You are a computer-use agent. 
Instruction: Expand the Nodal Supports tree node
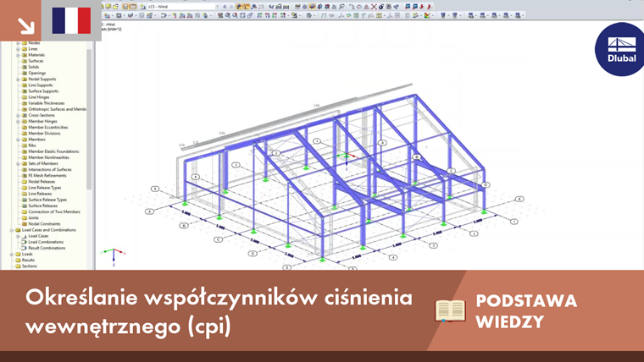click(18, 80)
